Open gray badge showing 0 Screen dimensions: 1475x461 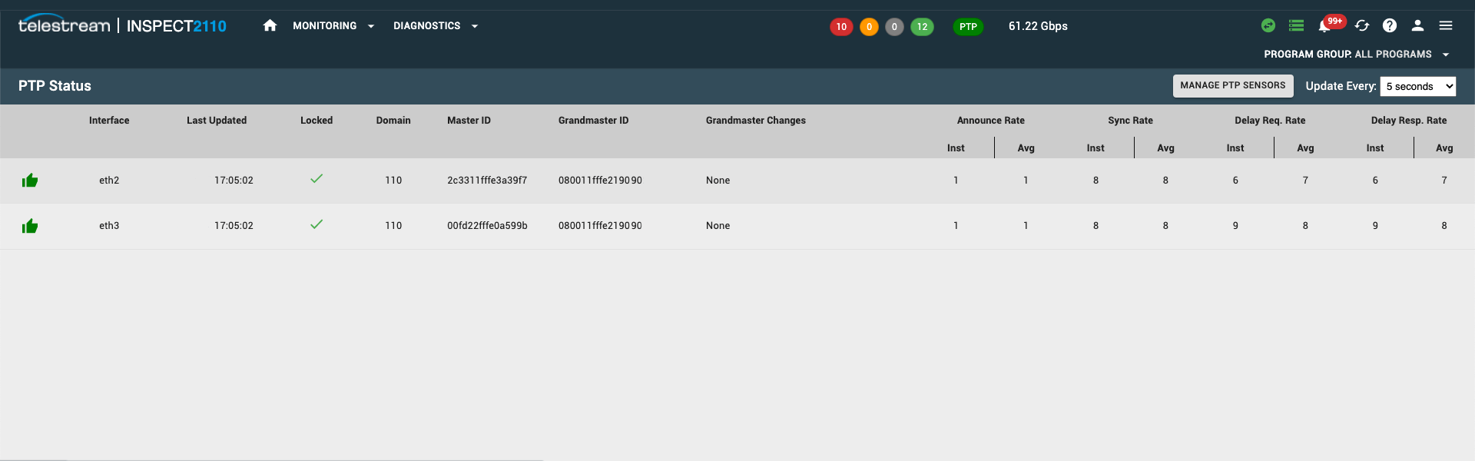894,27
